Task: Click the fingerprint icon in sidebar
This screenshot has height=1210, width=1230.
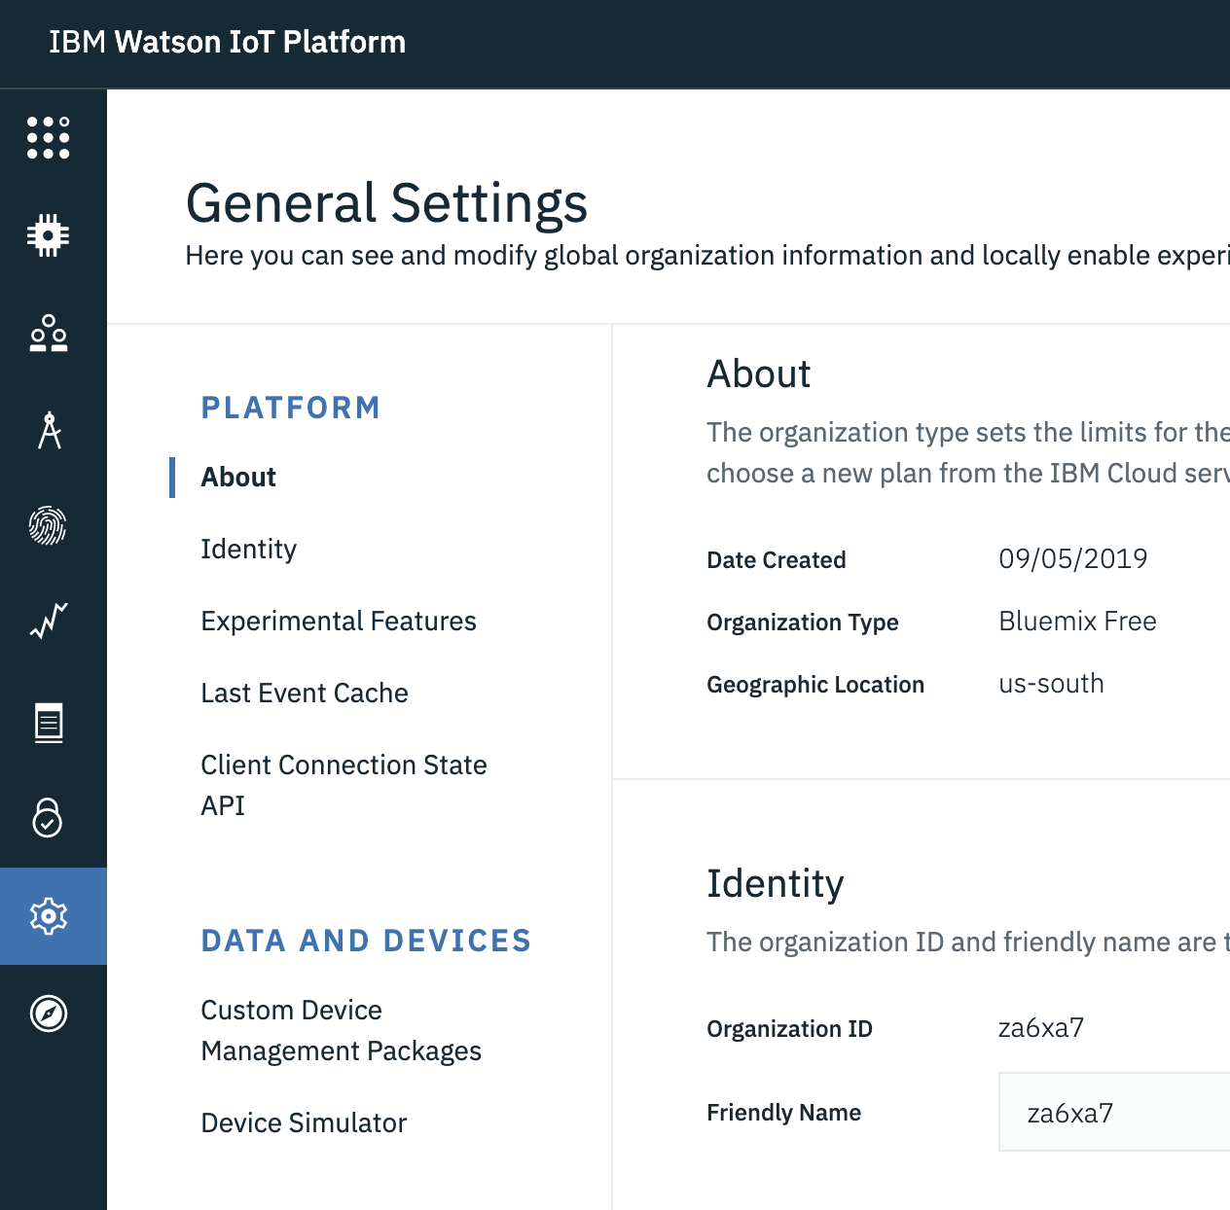Action: coord(49,527)
